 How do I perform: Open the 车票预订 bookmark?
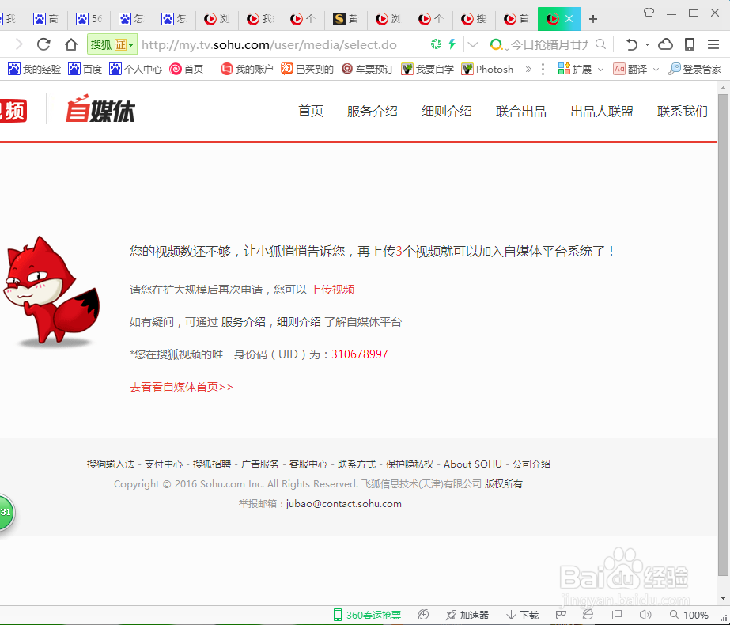click(x=367, y=70)
